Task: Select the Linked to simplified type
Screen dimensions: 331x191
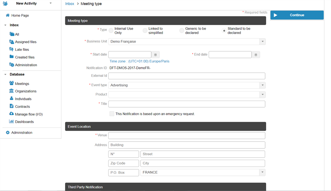Action: pos(145,31)
